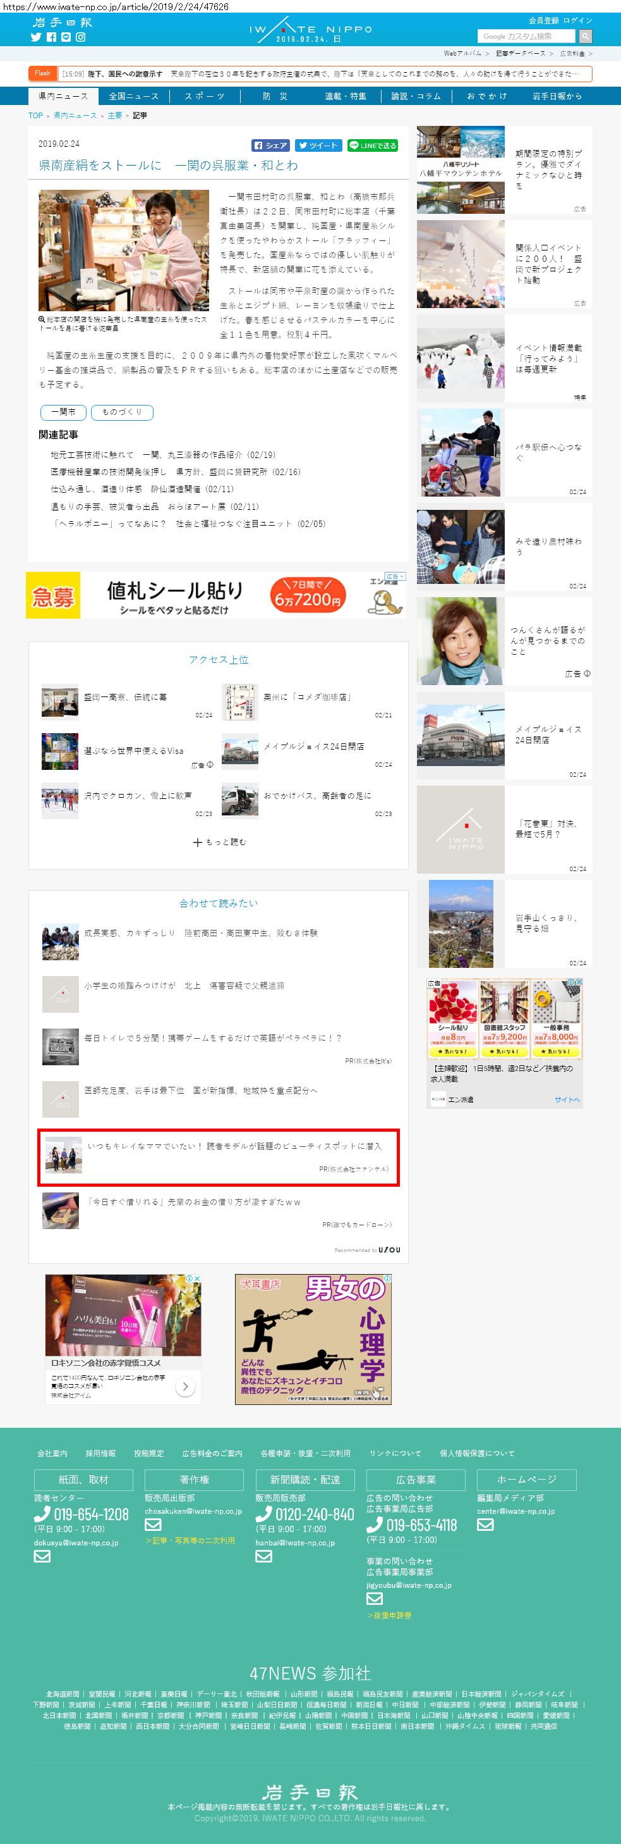Open the Instagram icon in header
This screenshot has width=621, height=1844.
coord(81,37)
